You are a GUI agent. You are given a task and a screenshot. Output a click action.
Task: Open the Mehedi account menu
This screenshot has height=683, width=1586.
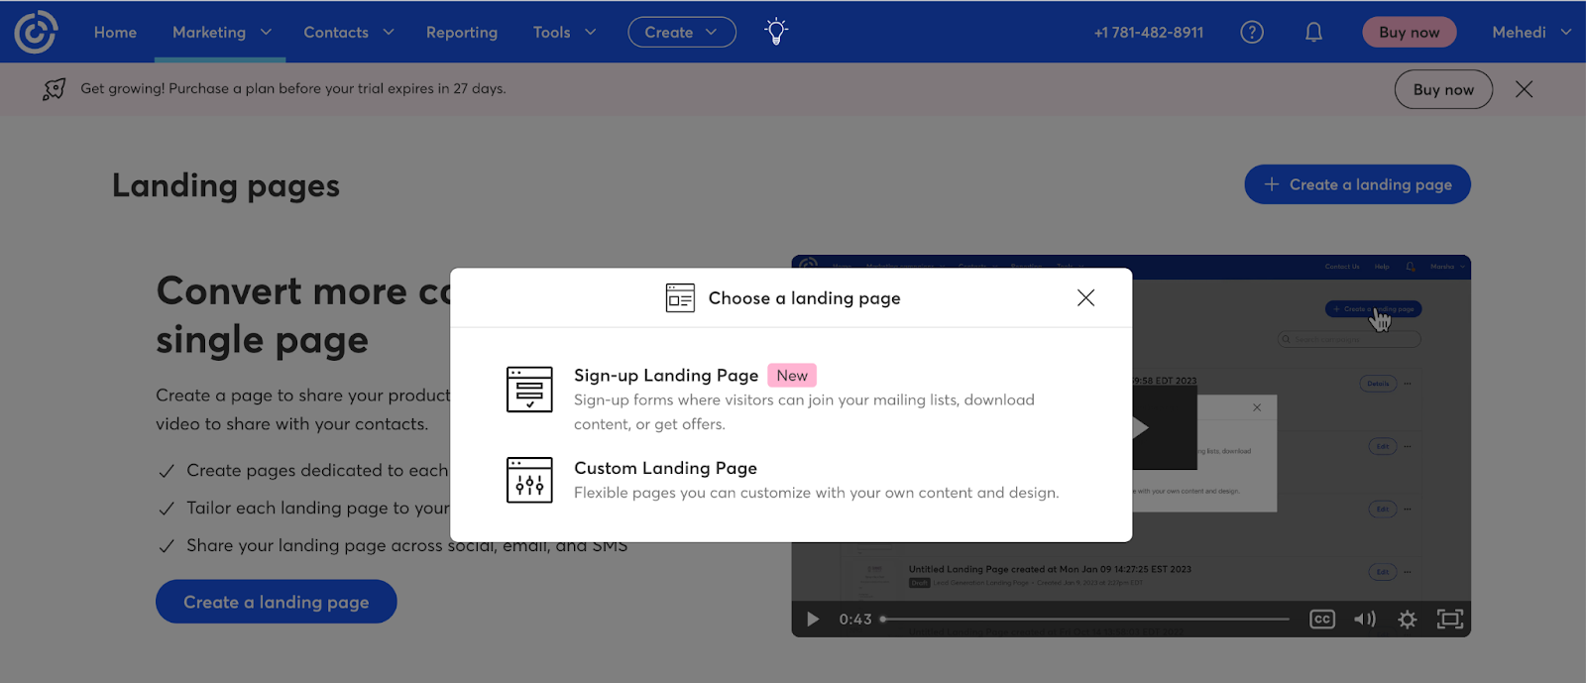point(1531,32)
